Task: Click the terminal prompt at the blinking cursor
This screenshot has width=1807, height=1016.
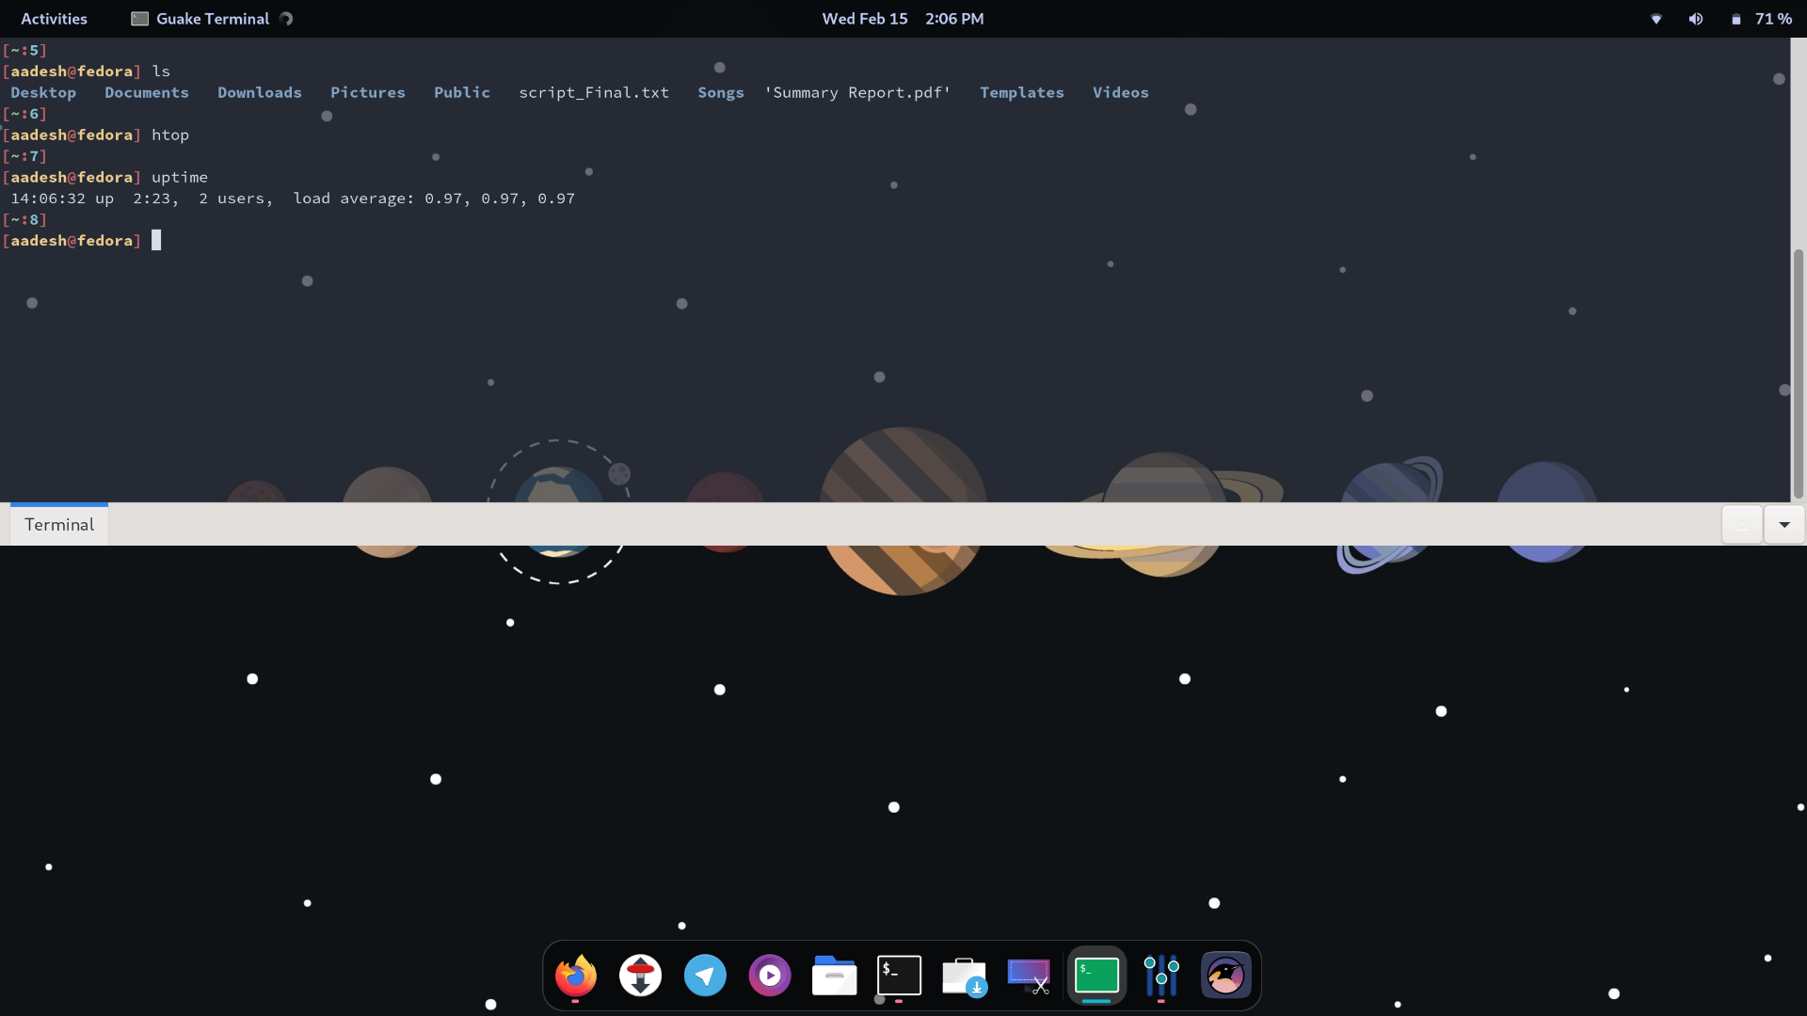Action: (x=157, y=240)
